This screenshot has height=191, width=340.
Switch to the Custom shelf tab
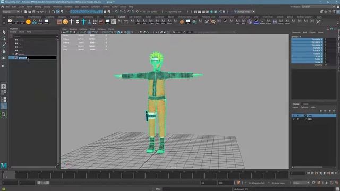(x=122, y=16)
